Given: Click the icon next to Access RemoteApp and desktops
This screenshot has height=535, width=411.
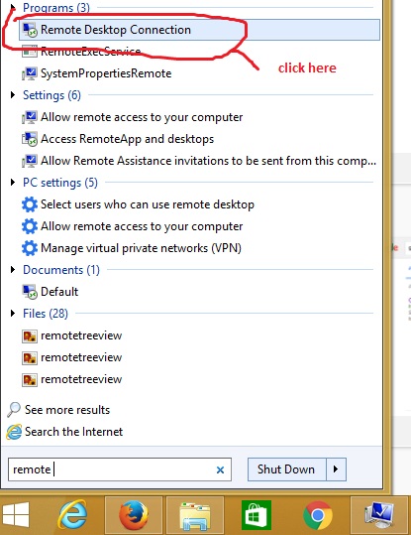Looking at the screenshot, I should pos(30,139).
